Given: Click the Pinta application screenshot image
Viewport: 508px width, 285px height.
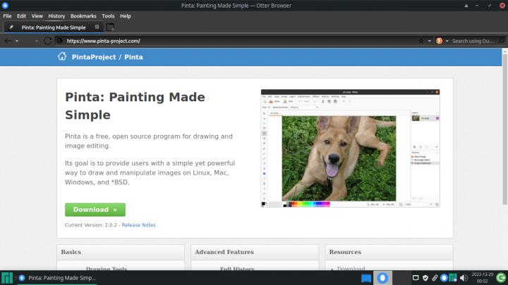Looking at the screenshot, I should click(350, 148).
